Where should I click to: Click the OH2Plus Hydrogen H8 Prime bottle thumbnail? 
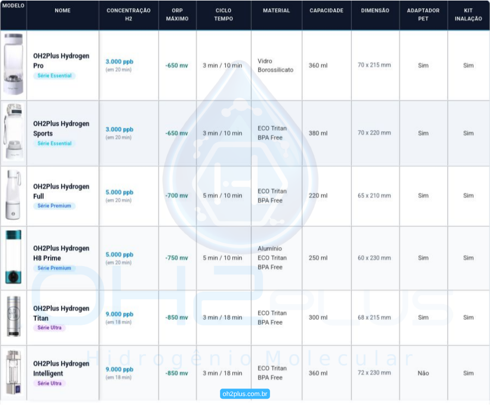[14, 257]
